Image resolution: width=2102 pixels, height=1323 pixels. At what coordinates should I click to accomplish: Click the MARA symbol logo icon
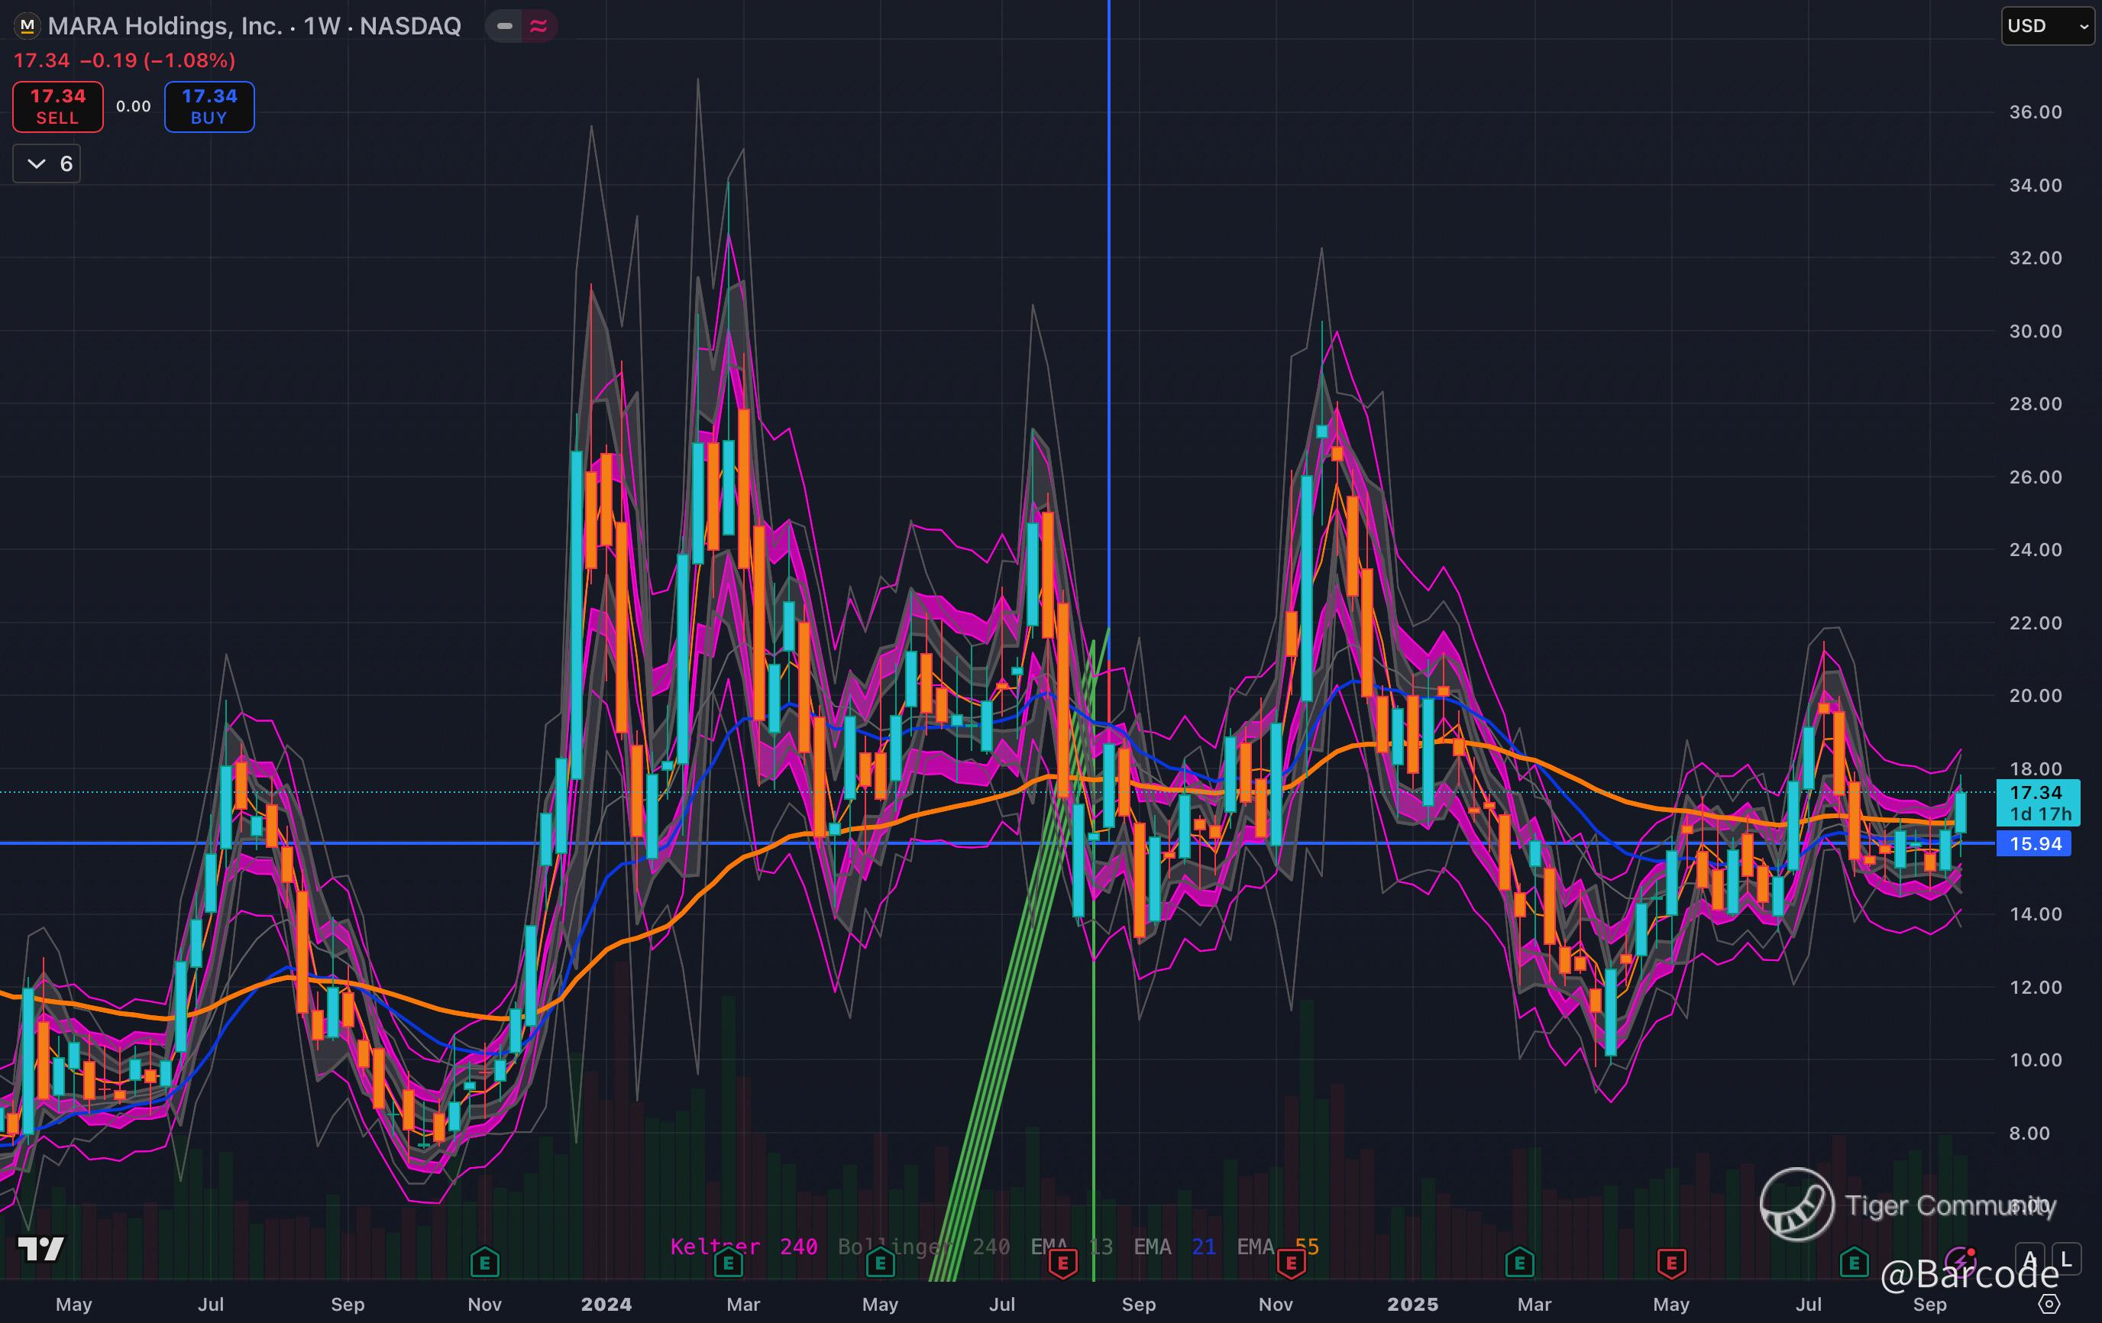tap(27, 26)
